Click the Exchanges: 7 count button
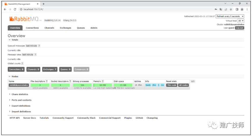 pos(50,69)
